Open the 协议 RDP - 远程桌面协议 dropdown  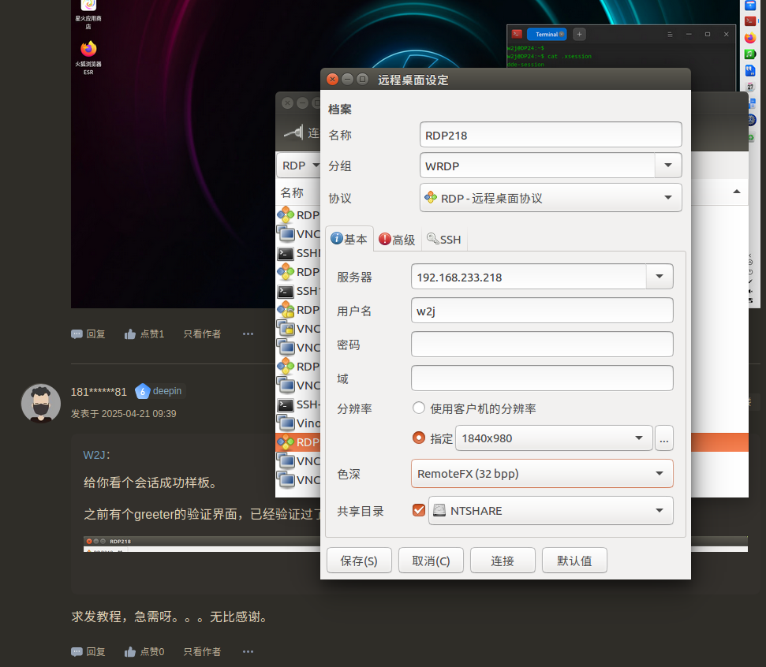551,198
